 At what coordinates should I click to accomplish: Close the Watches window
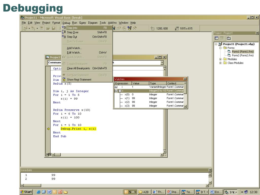tap(185, 79)
